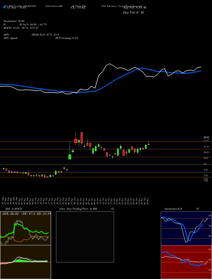Click the '10.39' price axis label
Image resolution: width=212 pixels, height=279 pixels.
[206, 152]
